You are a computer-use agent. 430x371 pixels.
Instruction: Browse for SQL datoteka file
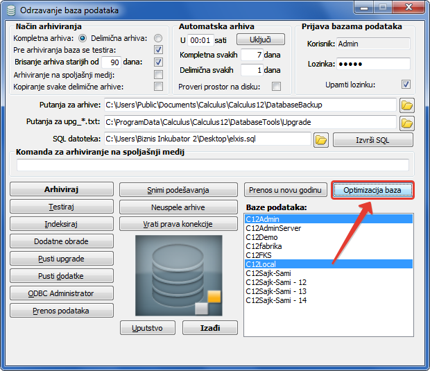(320, 140)
